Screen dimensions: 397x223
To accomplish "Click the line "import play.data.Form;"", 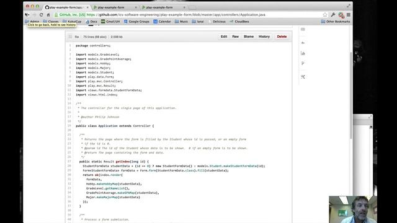I will (x=95, y=77).
